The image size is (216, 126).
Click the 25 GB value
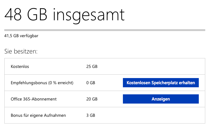pyautogui.click(x=92, y=66)
